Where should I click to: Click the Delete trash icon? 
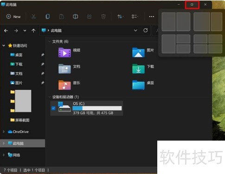pos(103,17)
